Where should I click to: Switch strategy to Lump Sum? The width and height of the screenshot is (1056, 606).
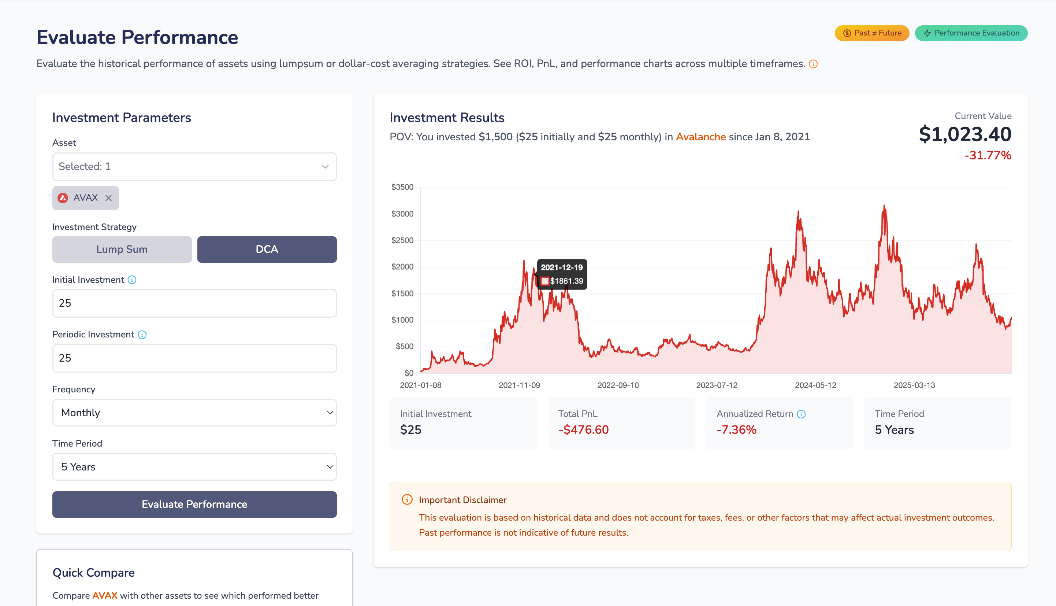click(x=122, y=249)
